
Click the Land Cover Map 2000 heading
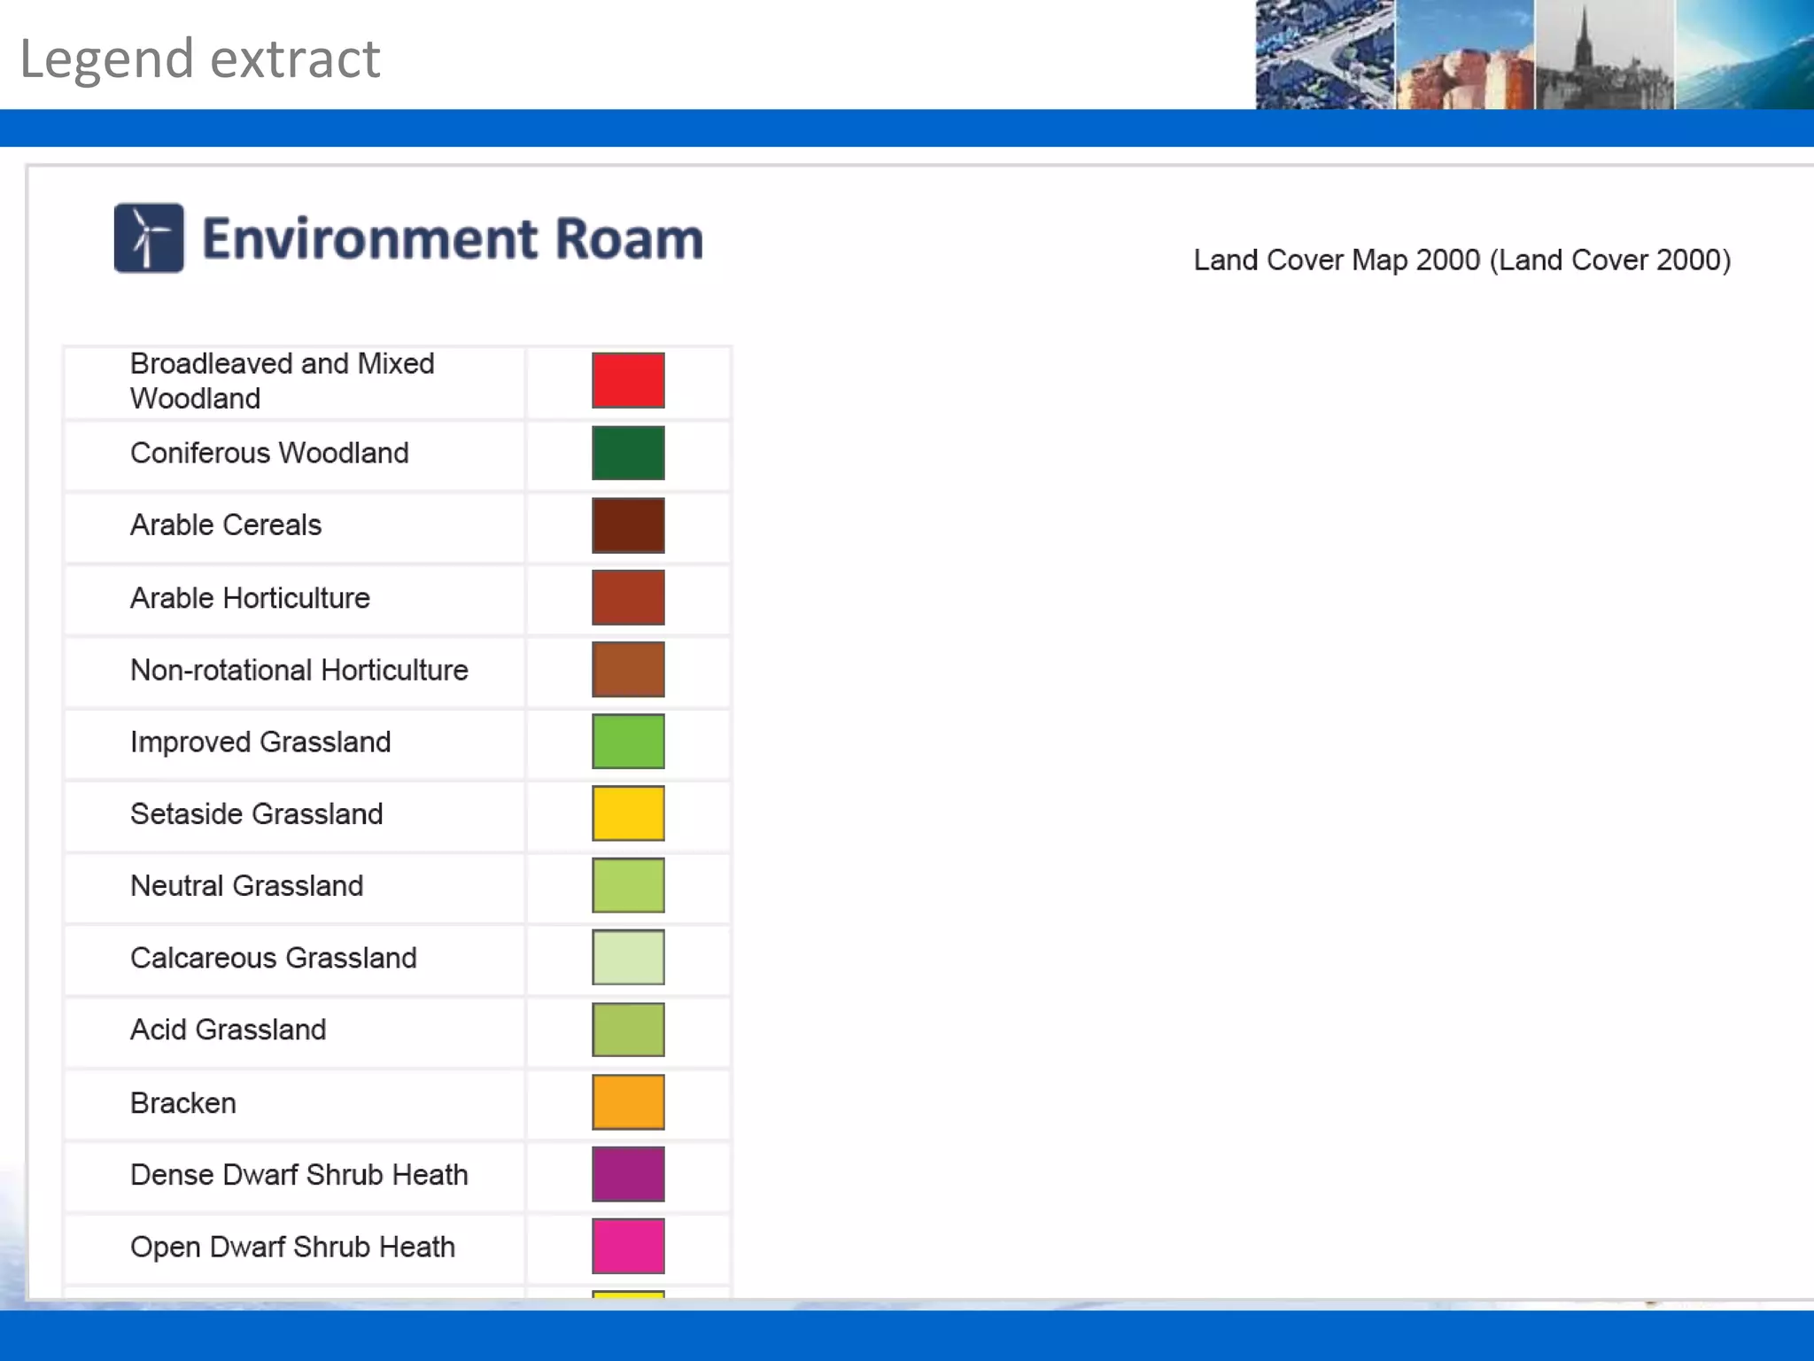tap(1461, 261)
